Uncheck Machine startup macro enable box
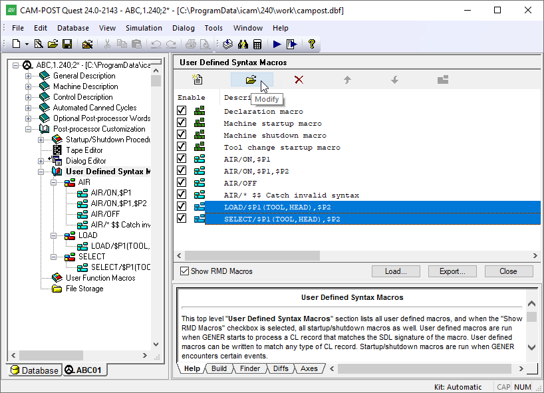The image size is (544, 393). point(182,122)
